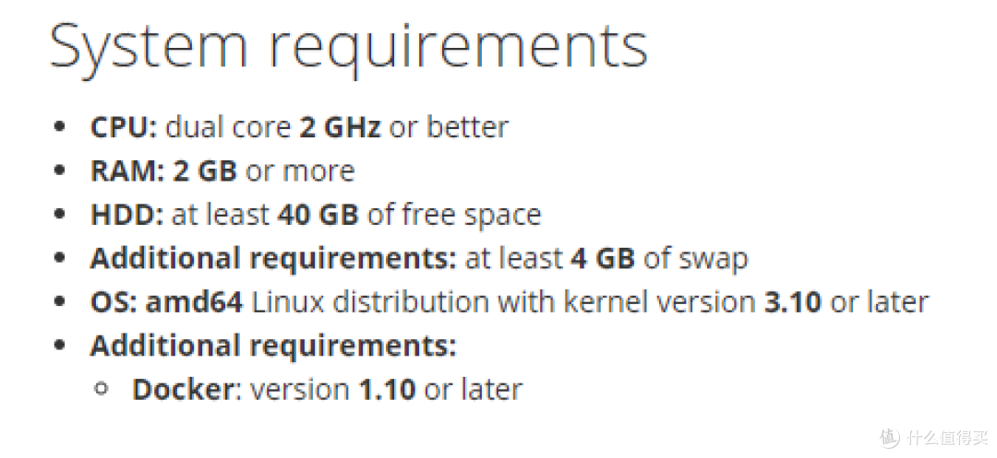Click the word swap
Image resolution: width=997 pixels, height=458 pixels.
[709, 259]
